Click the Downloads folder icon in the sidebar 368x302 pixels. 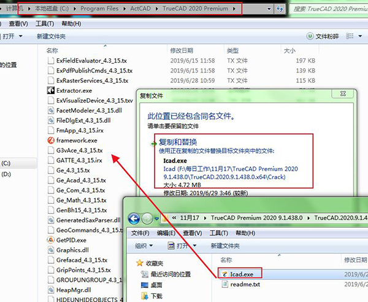(x=145, y=296)
